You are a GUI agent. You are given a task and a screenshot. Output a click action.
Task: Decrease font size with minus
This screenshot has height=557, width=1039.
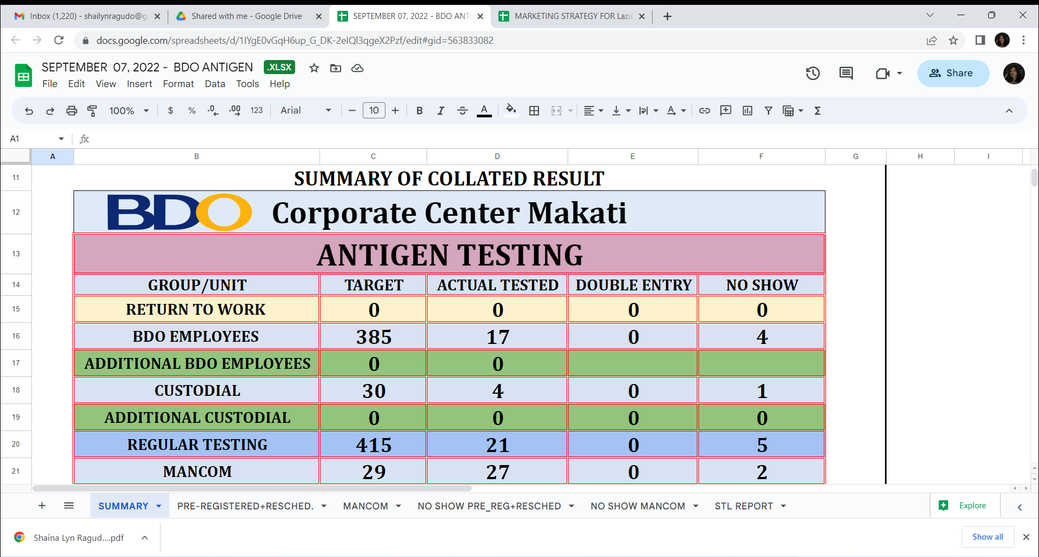(x=352, y=111)
